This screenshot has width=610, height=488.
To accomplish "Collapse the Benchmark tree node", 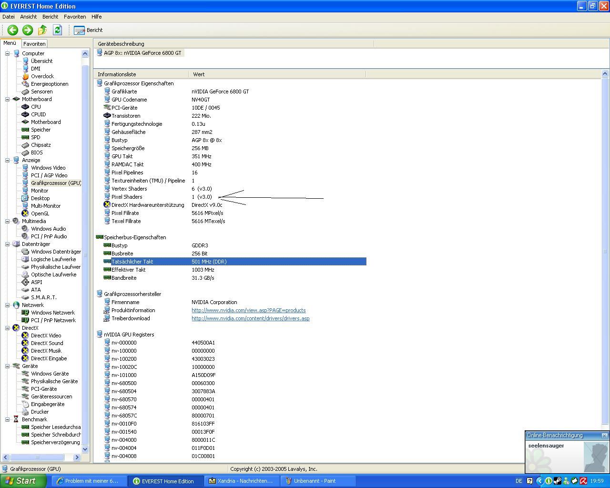I will 8,419.
